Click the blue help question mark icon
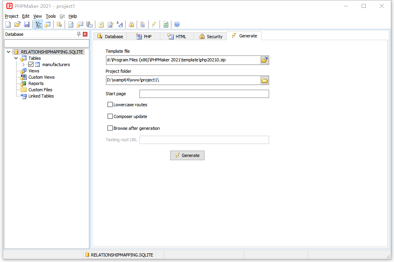 (x=177, y=24)
